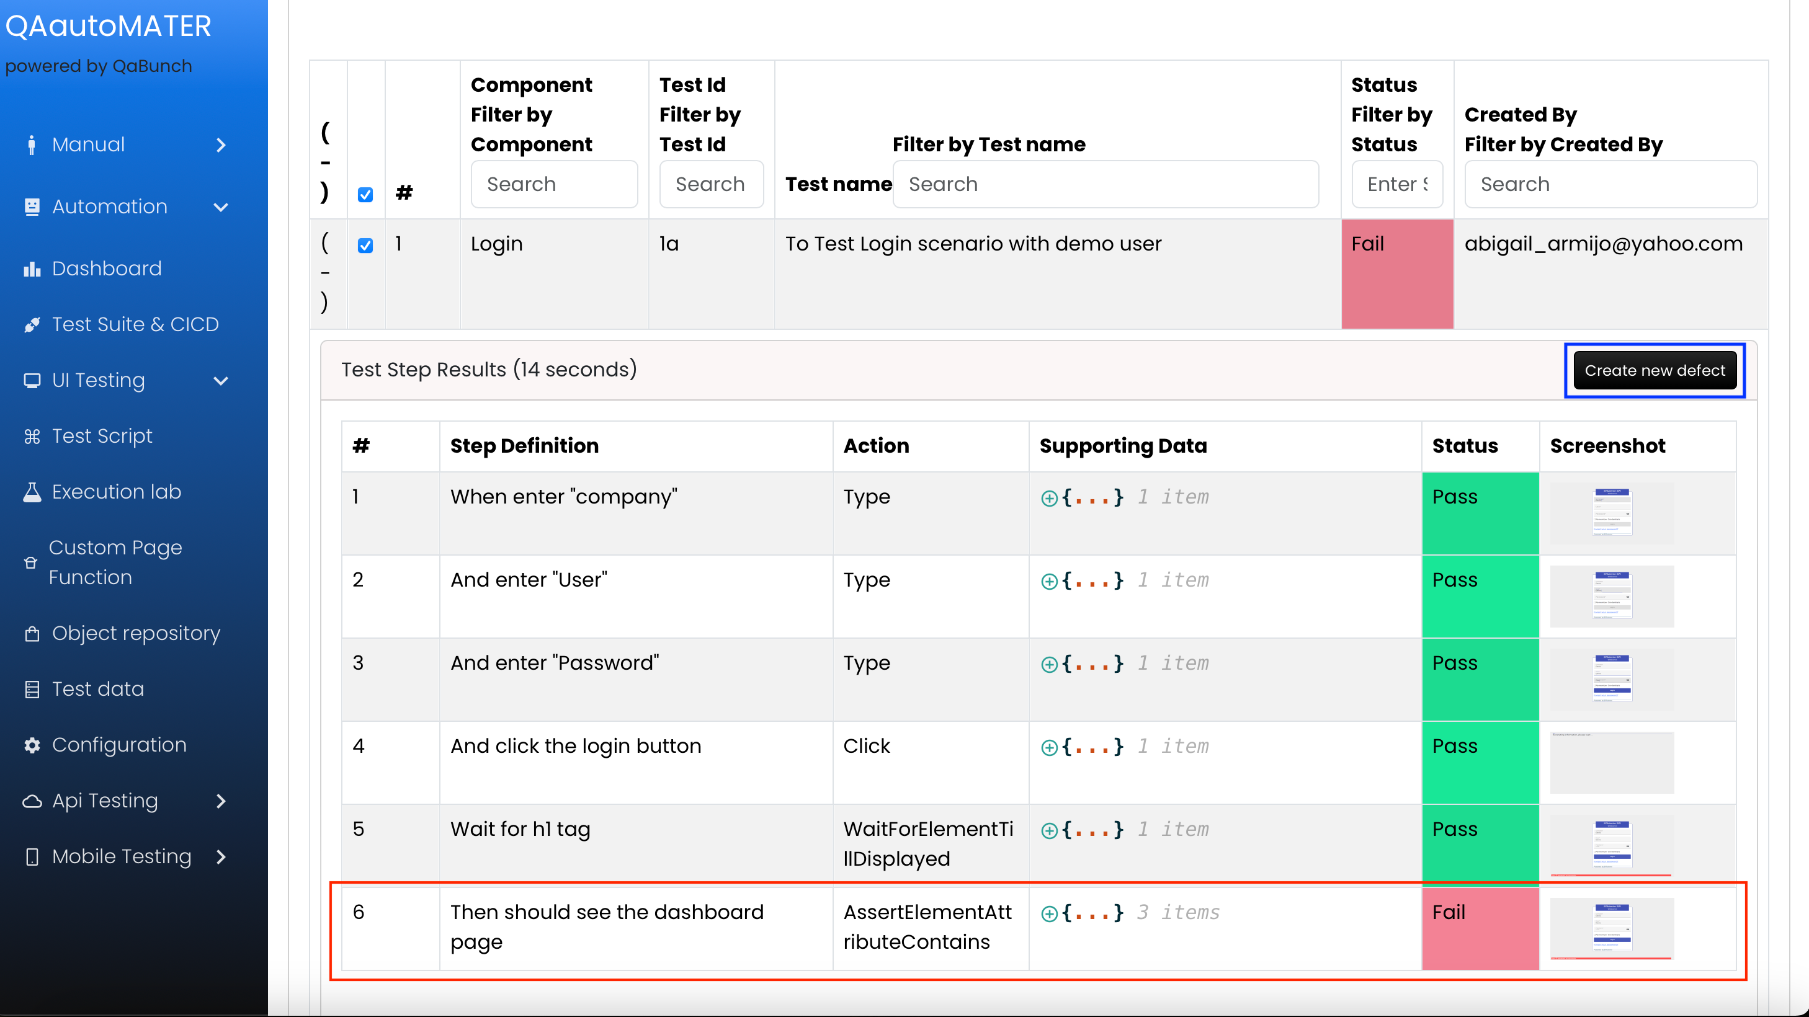Click the Dashboard bar chart icon
Screen dimensions: 1809x1017
pos(32,269)
